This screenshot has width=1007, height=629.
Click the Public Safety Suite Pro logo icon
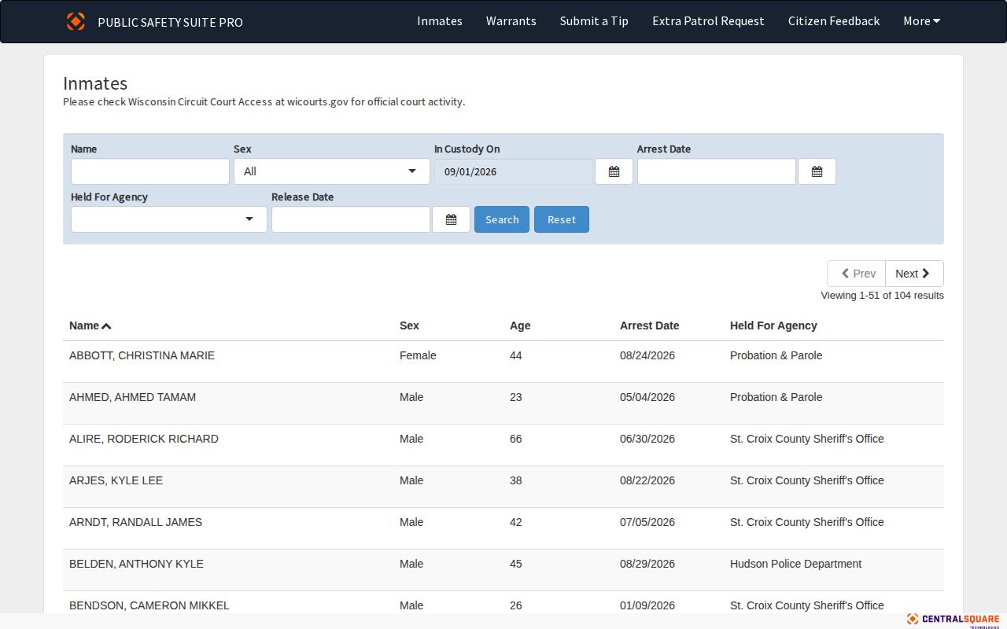76,21
